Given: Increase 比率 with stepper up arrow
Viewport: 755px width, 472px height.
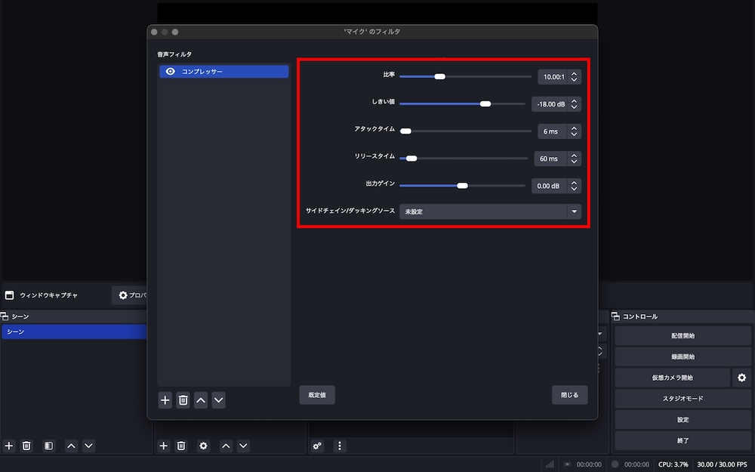Looking at the screenshot, I should tap(574, 74).
